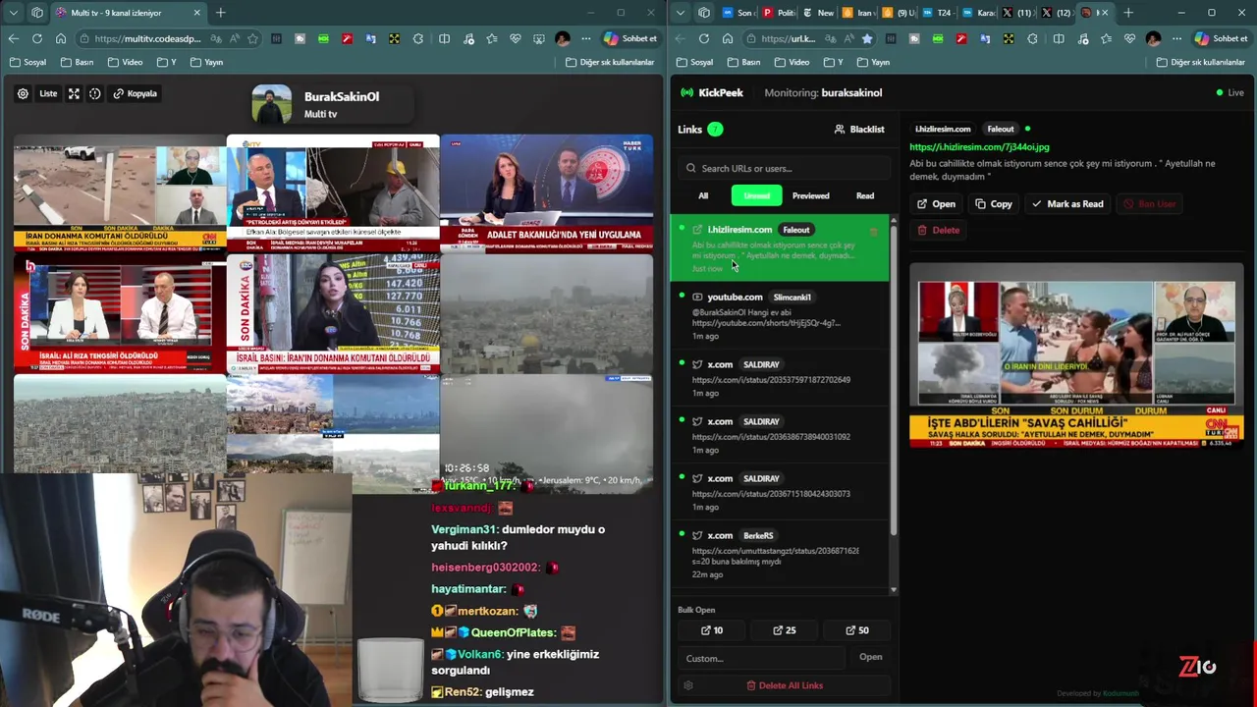Open Sosyal bookmarks folder in right browser
1257x707 pixels.
[x=694, y=62]
